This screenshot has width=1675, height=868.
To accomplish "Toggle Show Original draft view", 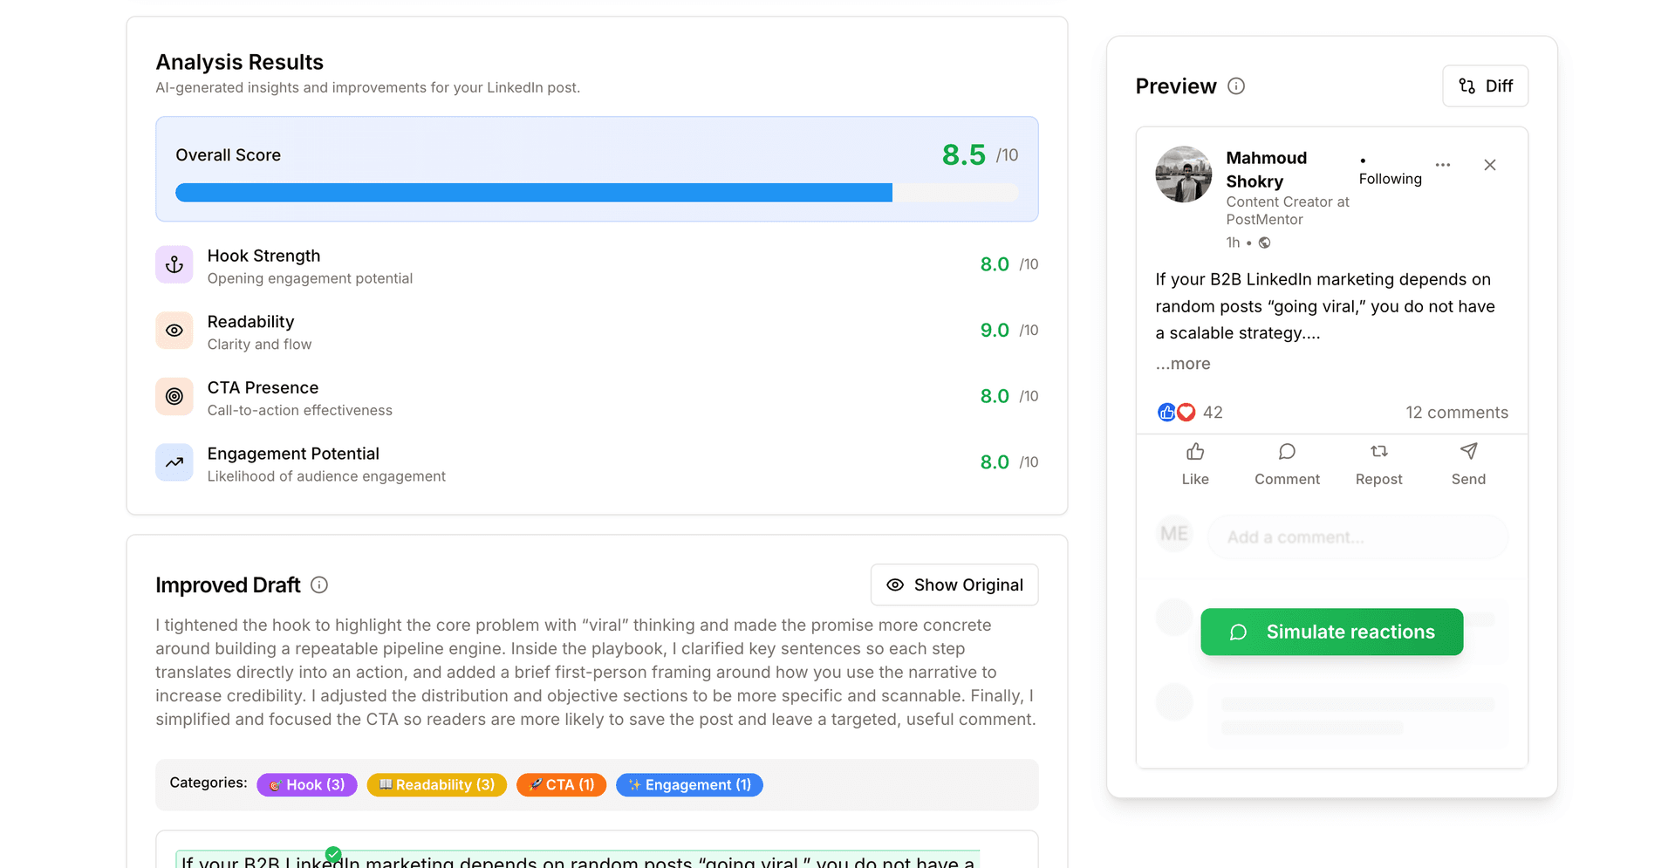I will [954, 585].
